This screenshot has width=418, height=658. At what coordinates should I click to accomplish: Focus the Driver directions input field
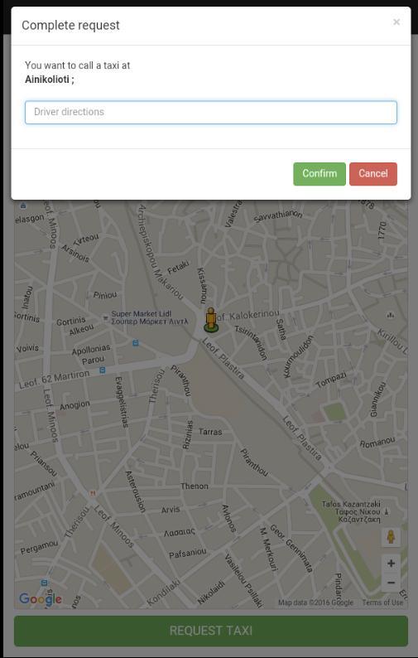point(211,113)
